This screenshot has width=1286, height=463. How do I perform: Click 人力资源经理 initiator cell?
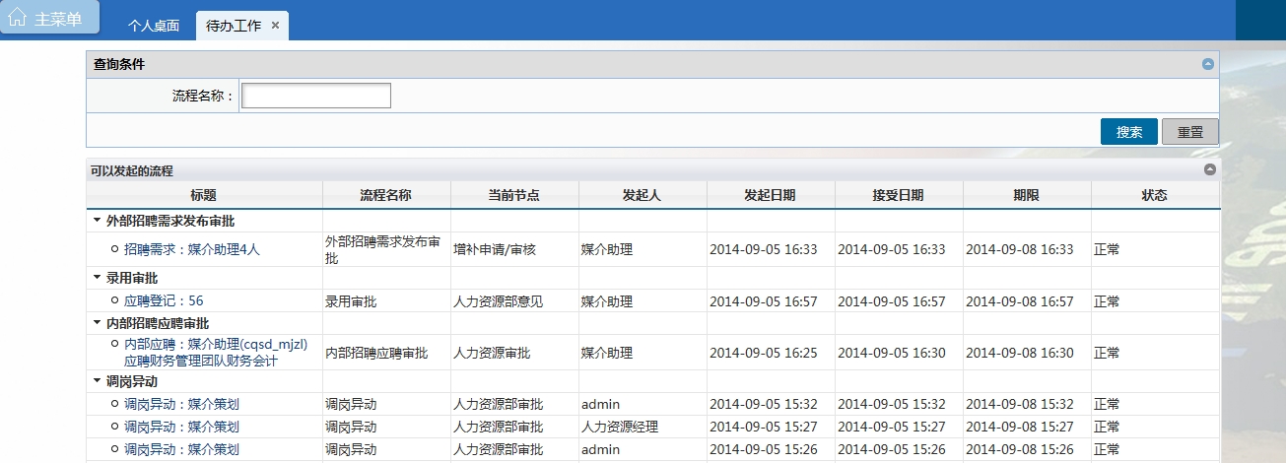[x=643, y=427]
